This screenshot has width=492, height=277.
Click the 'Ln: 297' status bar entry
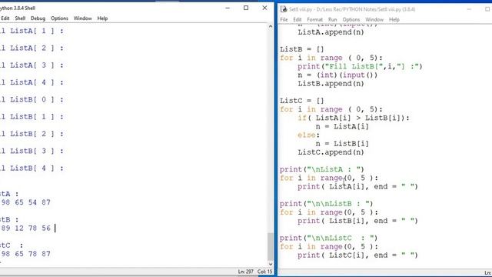point(245,272)
